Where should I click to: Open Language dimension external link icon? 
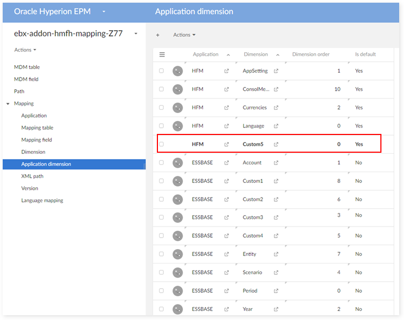pyautogui.click(x=276, y=126)
